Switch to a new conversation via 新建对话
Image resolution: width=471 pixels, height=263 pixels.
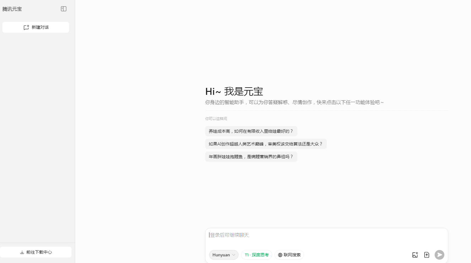tap(36, 27)
